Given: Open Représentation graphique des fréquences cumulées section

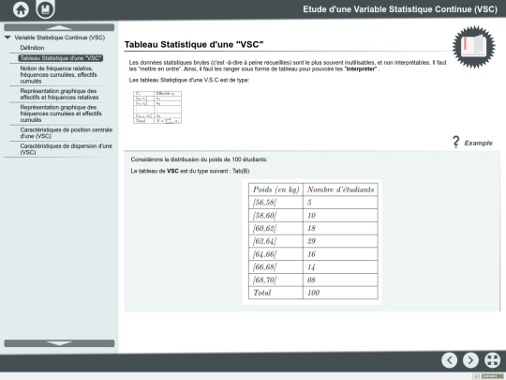Looking at the screenshot, I should point(61,114).
